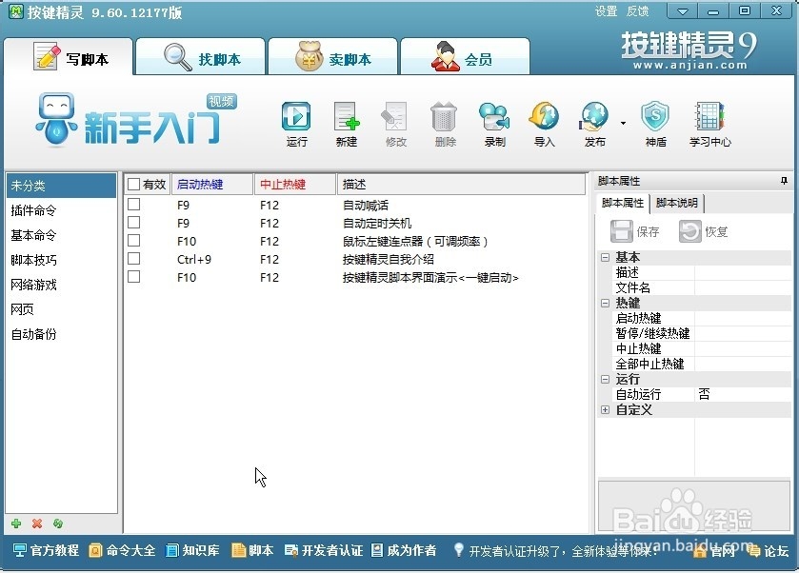Open the 会员 member tab

[466, 57]
